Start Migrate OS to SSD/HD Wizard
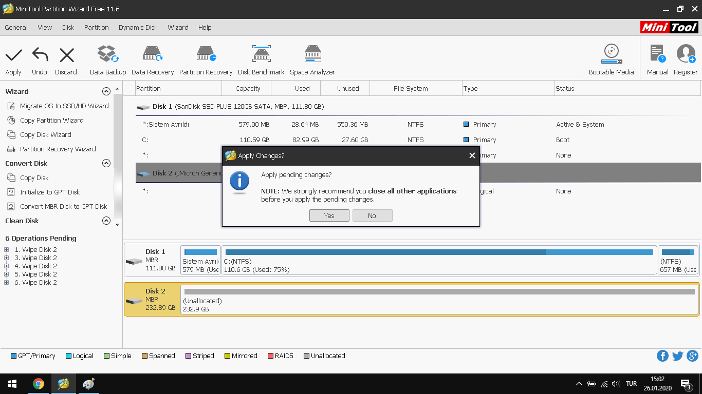 click(64, 106)
